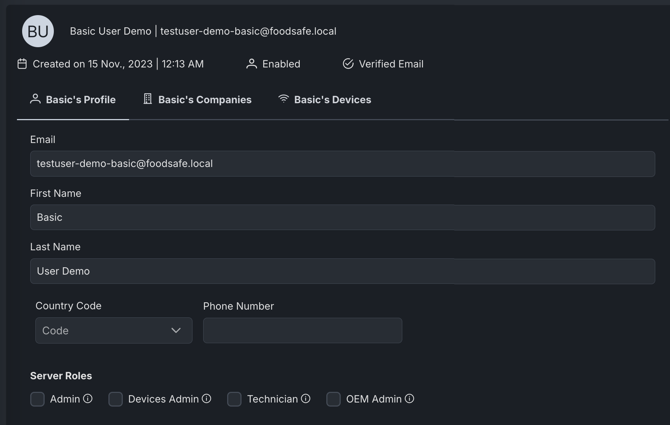Open the Country Code dropdown

(x=113, y=330)
